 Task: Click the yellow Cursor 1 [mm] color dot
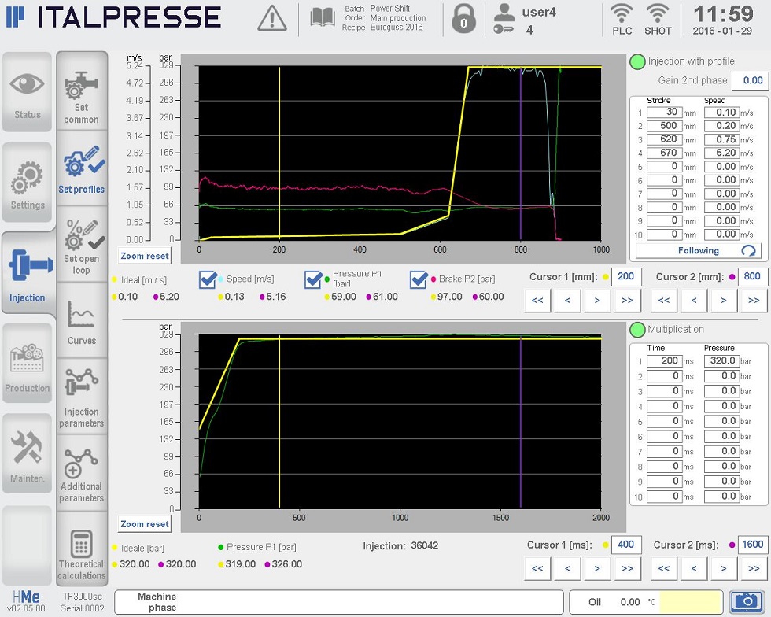click(606, 277)
